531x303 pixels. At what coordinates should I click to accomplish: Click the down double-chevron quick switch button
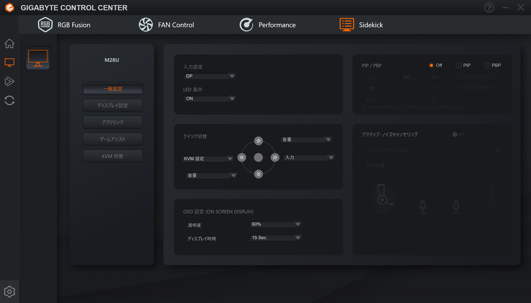pos(259,174)
